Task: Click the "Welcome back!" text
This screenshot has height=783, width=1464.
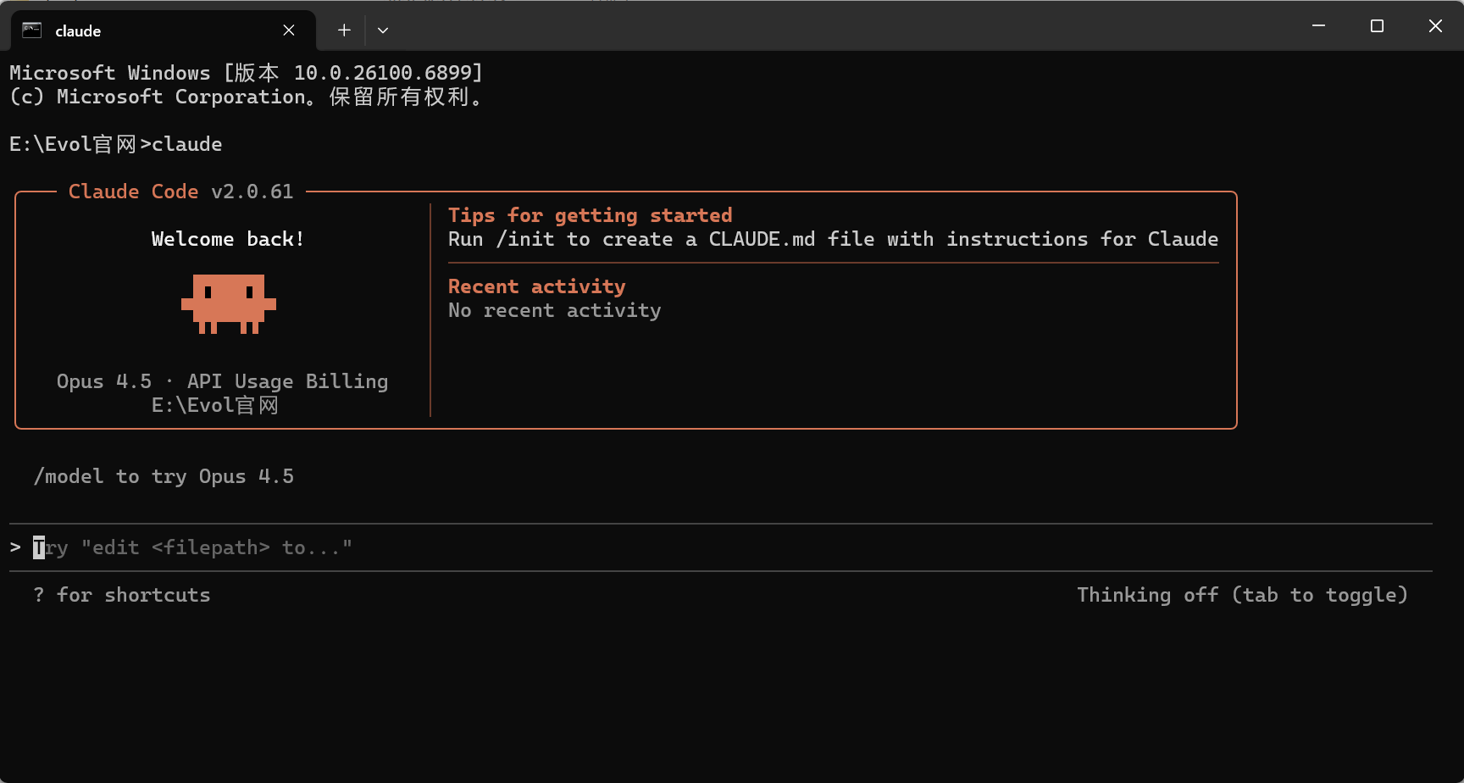Action: 227,239
